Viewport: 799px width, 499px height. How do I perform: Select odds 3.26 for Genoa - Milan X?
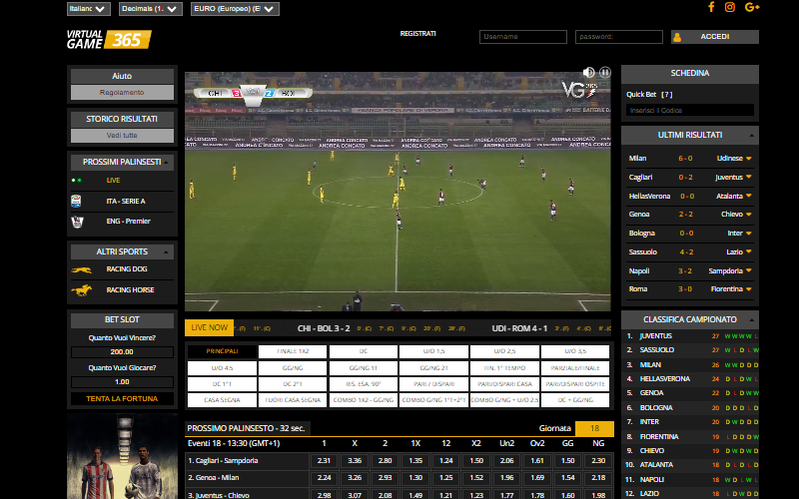[355, 478]
